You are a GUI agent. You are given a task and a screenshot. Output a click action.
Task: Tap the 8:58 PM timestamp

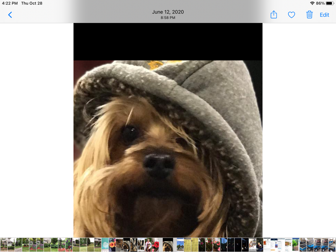click(168, 18)
